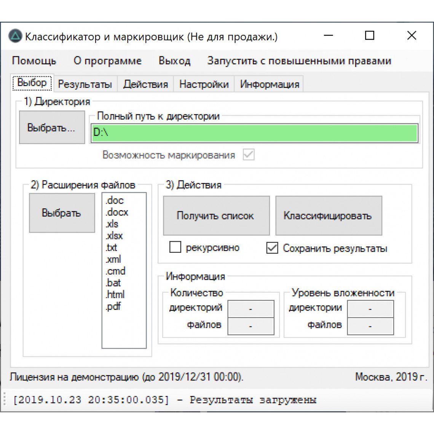Viewport: 434px width, 434px height.
Task: Enable the рекурсивно checkbox
Action: point(175,247)
